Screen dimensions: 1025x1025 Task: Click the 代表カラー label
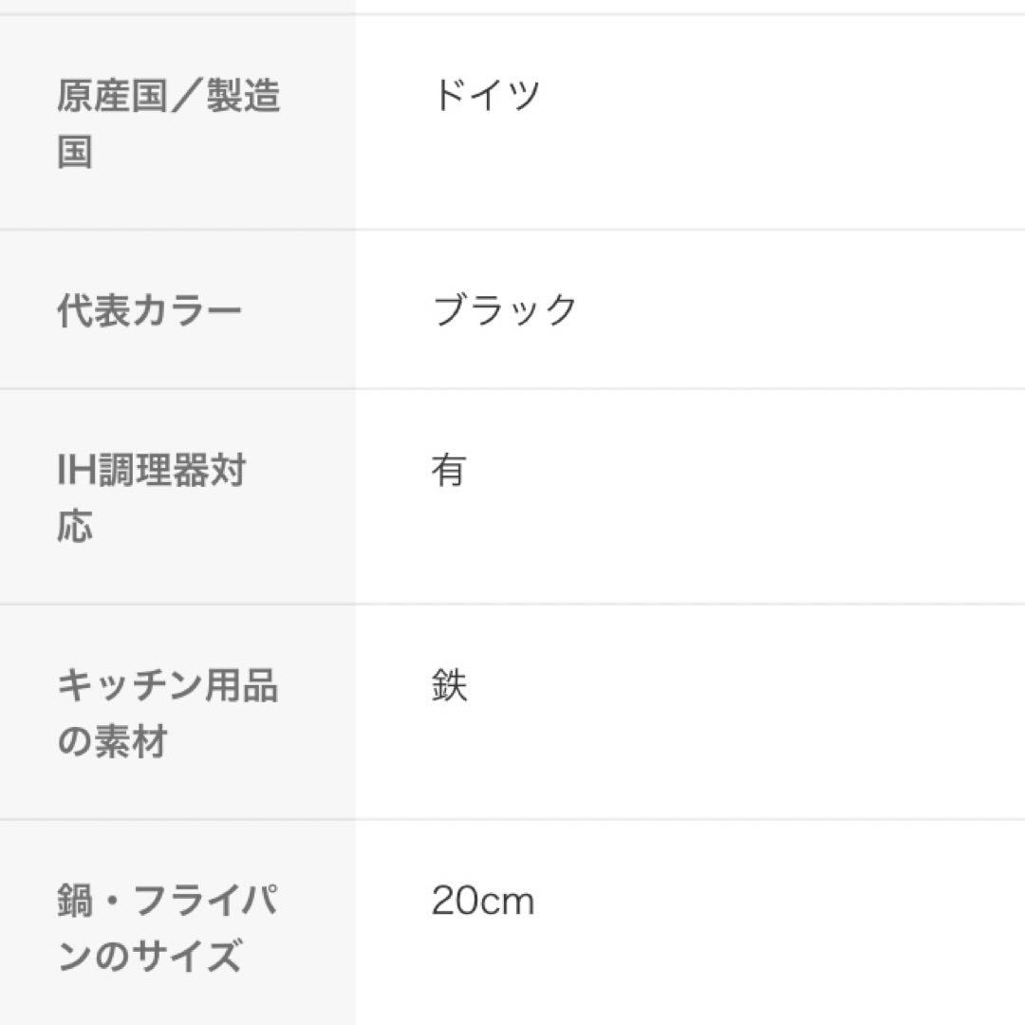(x=149, y=311)
